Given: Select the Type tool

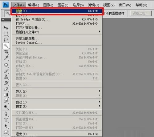Looking at the screenshot, I should pos(6,120).
